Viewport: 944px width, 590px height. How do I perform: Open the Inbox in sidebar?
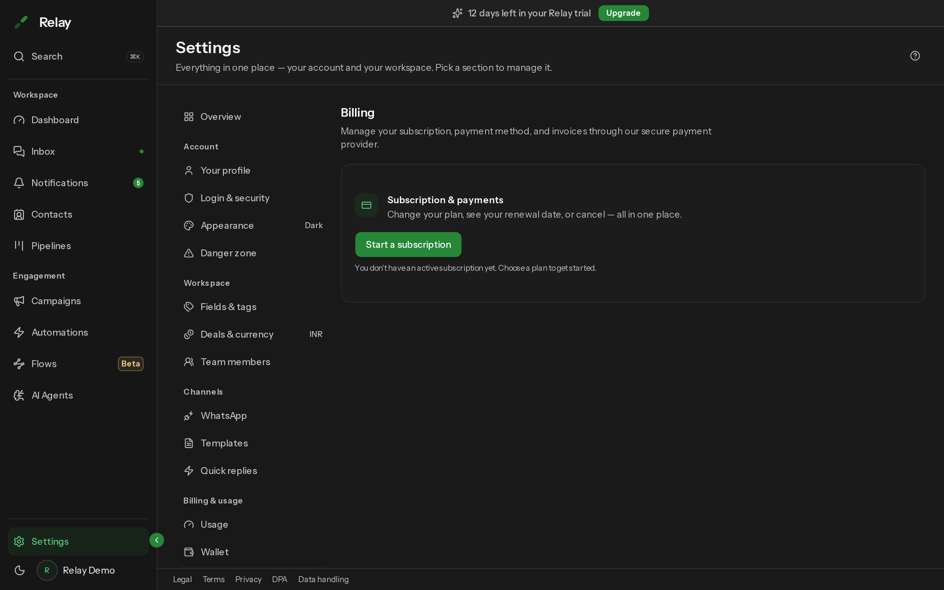pyautogui.click(x=78, y=151)
